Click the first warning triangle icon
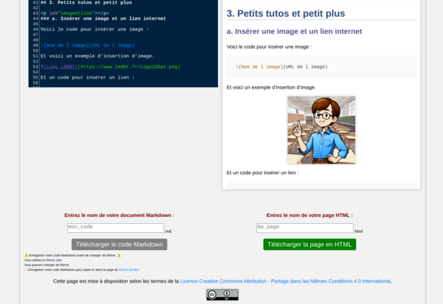 26,255
